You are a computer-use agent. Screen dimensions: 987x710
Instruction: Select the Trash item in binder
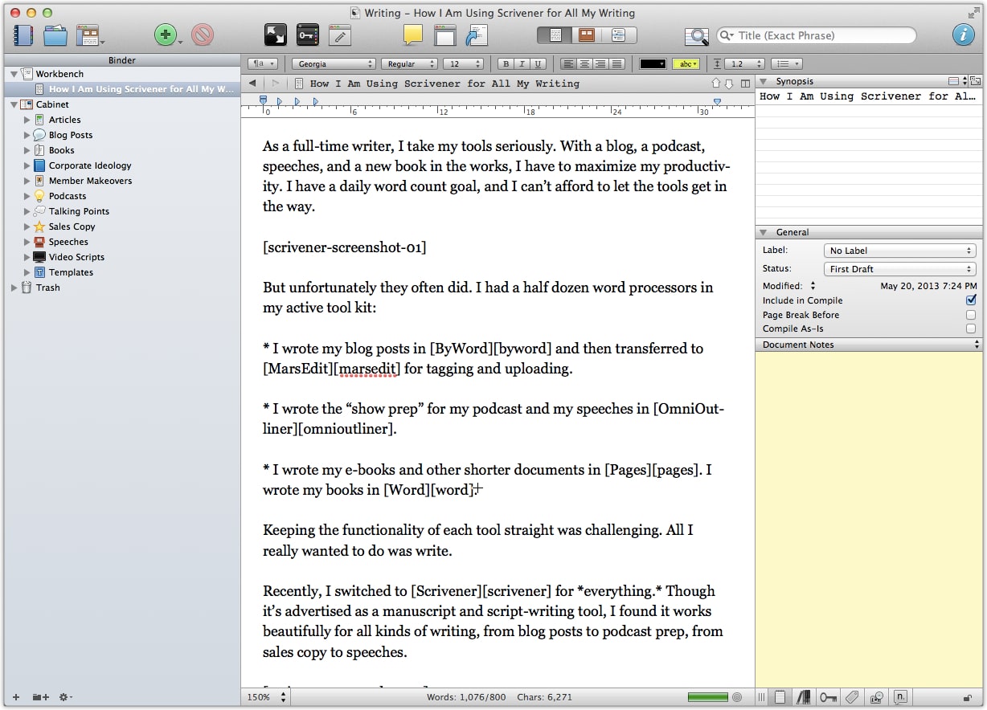(47, 288)
